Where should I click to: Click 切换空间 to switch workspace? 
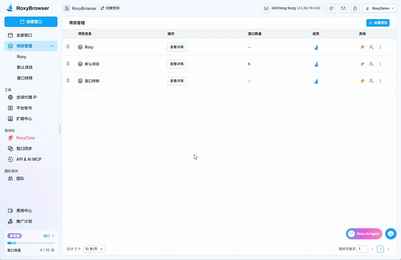[110, 8]
